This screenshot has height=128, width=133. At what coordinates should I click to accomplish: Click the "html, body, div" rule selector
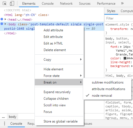(119, 76)
